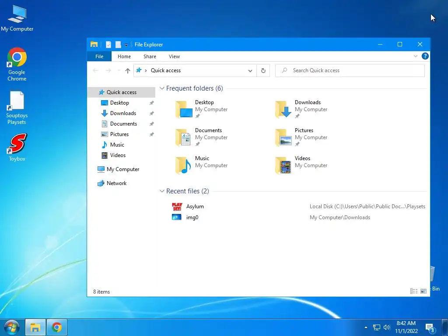Click the New Folder icon in title bar
448x336 pixels.
[x=118, y=45]
